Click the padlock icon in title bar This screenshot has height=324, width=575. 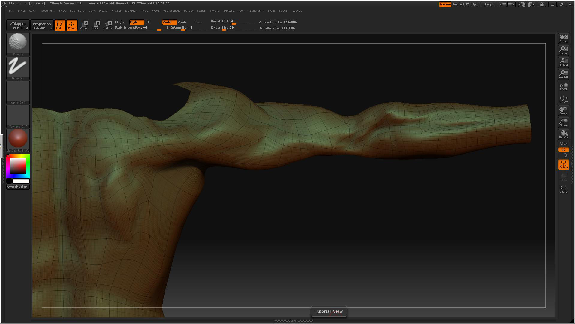[541, 4]
